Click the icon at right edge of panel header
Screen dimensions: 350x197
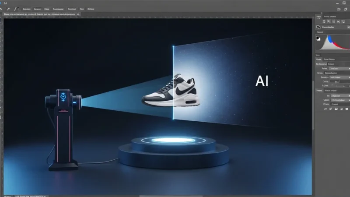click(348, 27)
